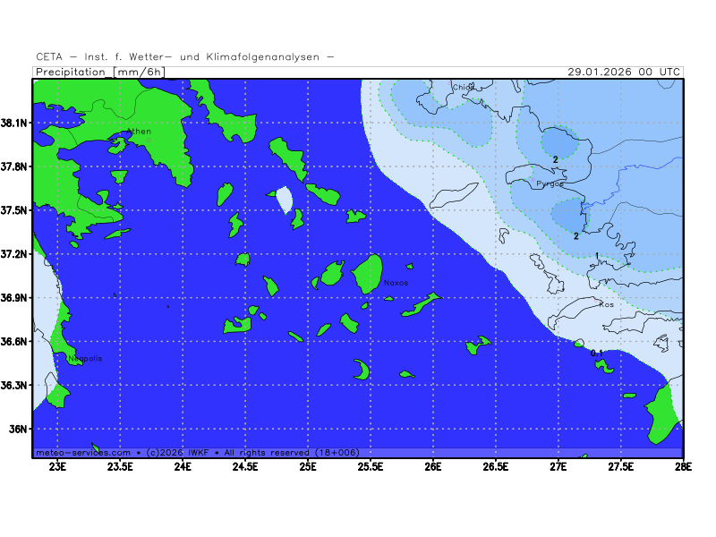Screen dimensions: 716x537
Task: Click the 29.01.2026 00 UTC timestamp
Action: 624,72
